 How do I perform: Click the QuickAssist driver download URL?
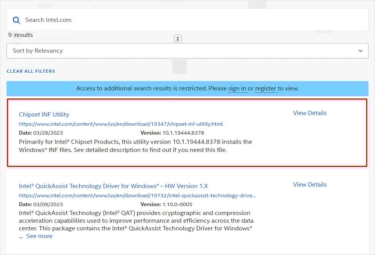(x=137, y=195)
